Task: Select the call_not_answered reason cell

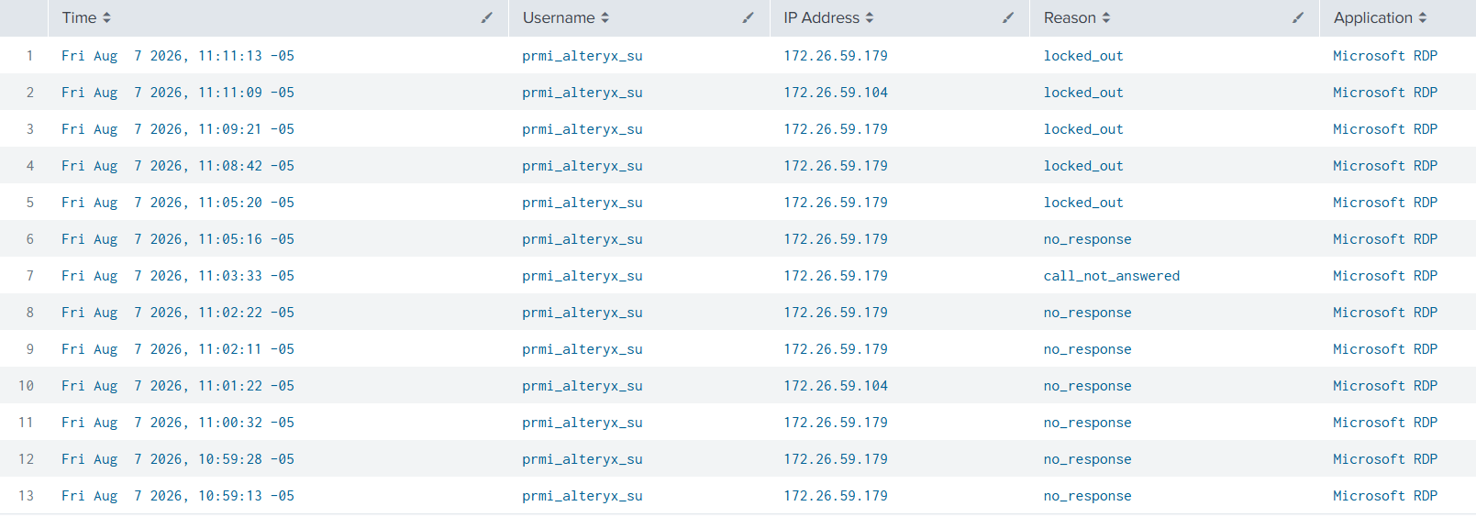Action: [x=1112, y=276]
